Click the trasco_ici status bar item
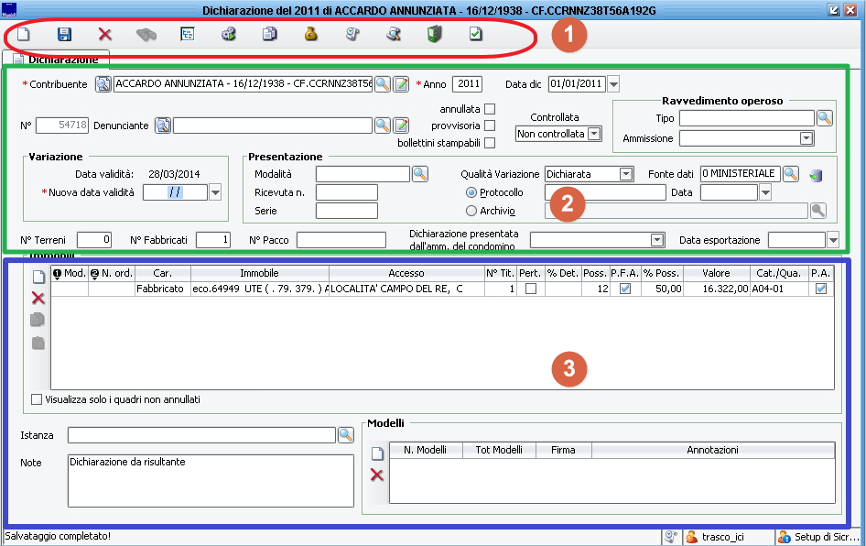866x546 pixels. 717,537
